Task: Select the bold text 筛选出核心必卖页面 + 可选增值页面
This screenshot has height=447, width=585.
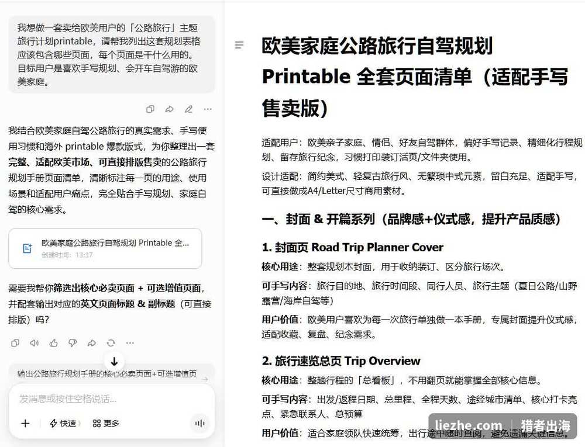Action: point(127,288)
